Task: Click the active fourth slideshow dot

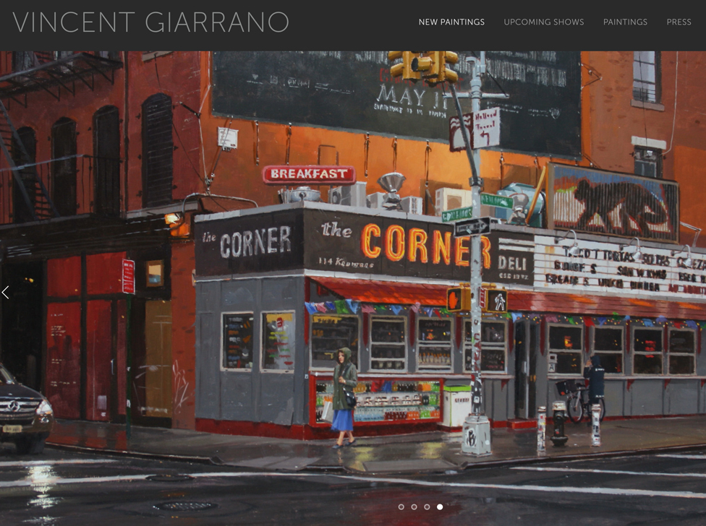Action: pos(440,507)
